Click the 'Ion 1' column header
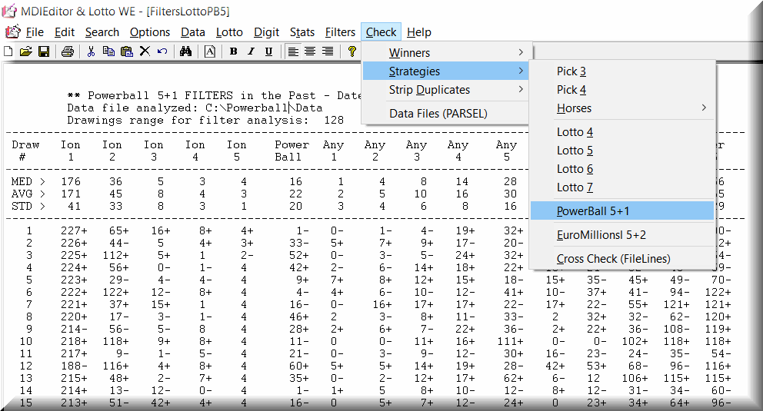 coord(71,151)
